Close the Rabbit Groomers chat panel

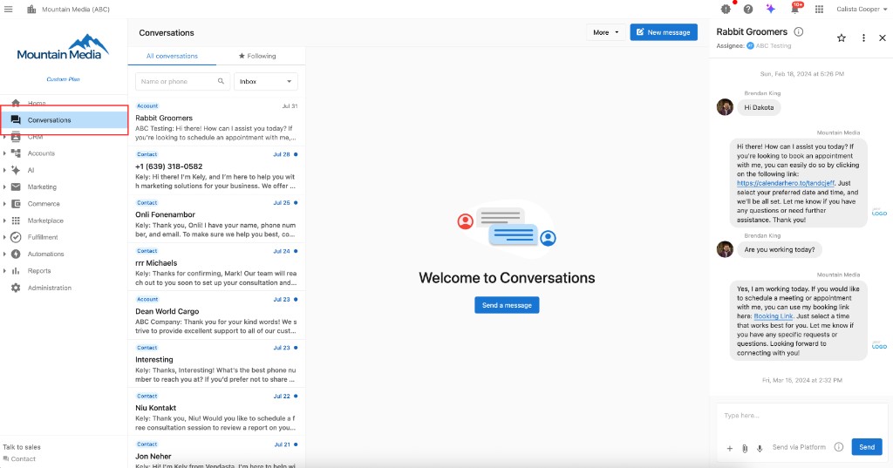(x=883, y=38)
